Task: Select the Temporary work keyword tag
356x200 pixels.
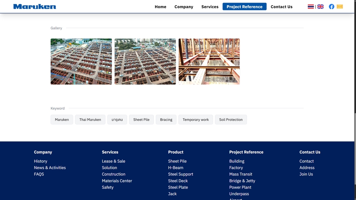Action: (x=195, y=119)
